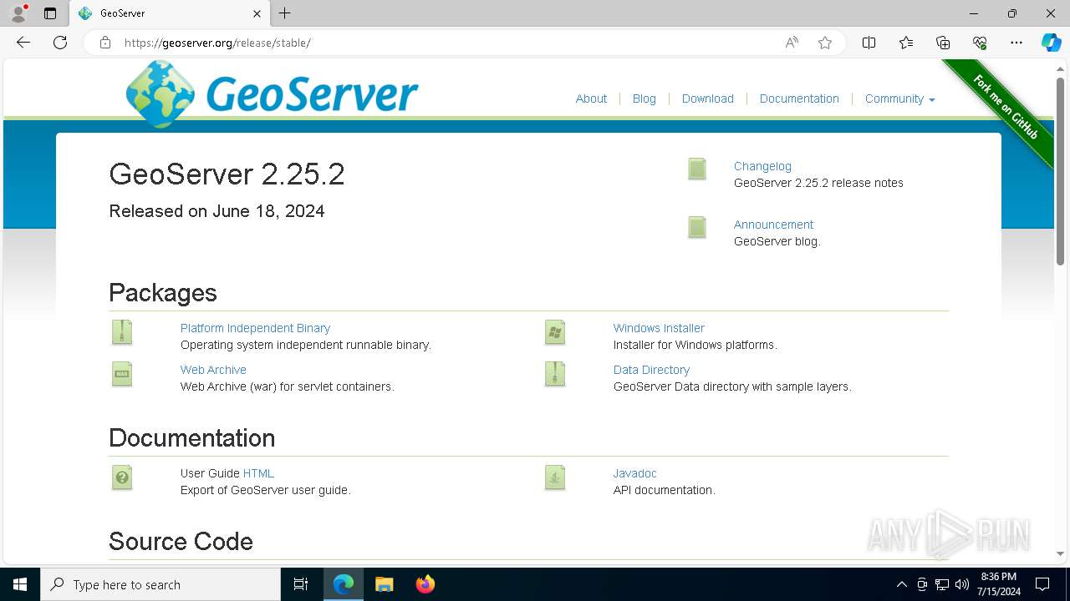Show hidden system tray icons
Viewport: 1070px width, 601px height.
[x=901, y=584]
